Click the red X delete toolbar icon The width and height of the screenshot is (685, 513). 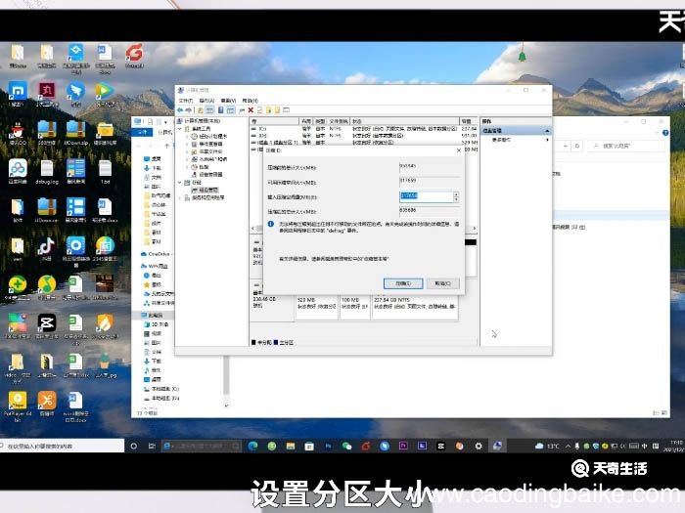tap(251, 110)
